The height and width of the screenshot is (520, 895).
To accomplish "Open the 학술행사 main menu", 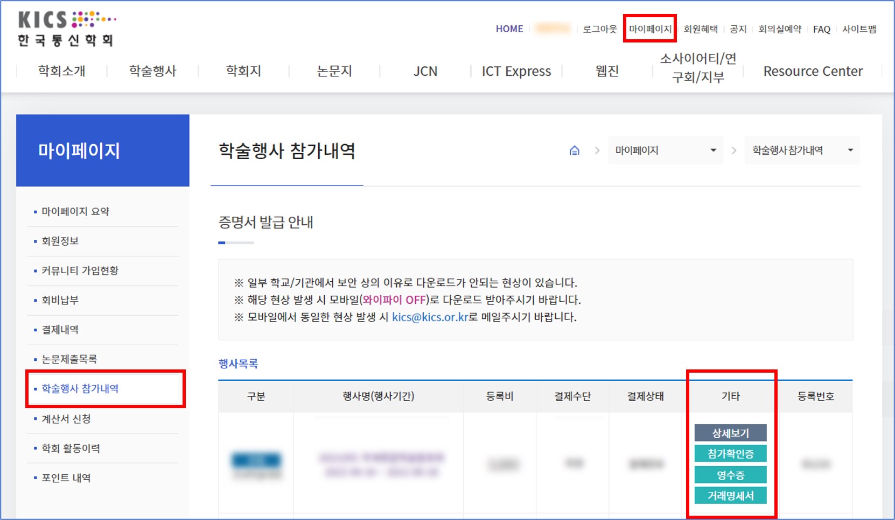I will (153, 71).
